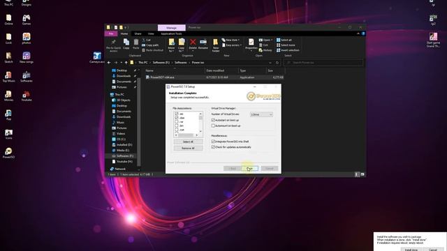The height and width of the screenshot is (251, 447).
Task: Toggle the .bin file association checkbox
Action: click(177, 125)
